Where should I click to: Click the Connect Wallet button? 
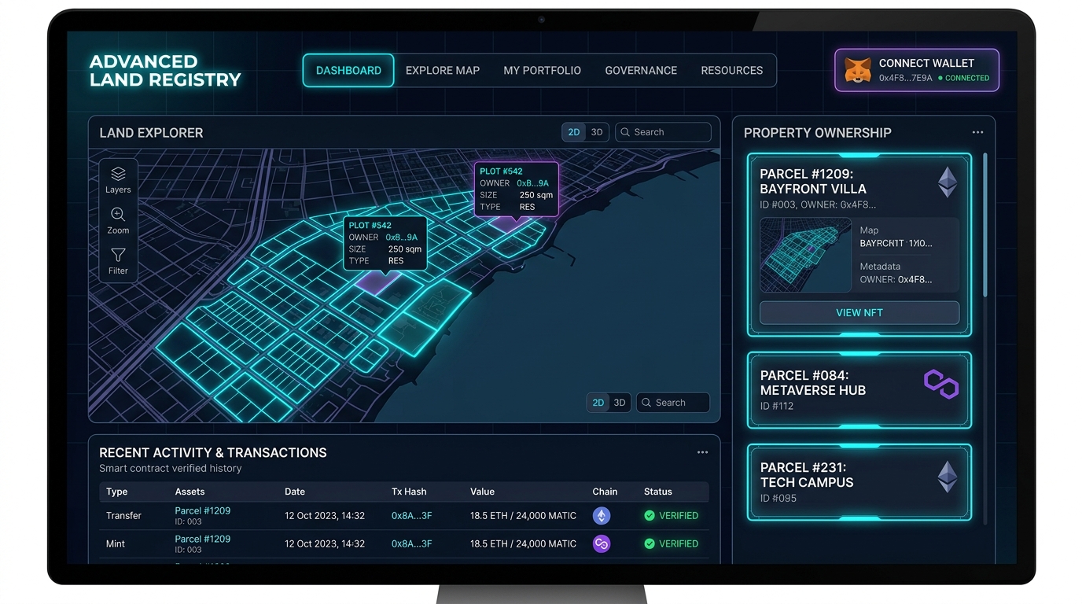click(917, 70)
